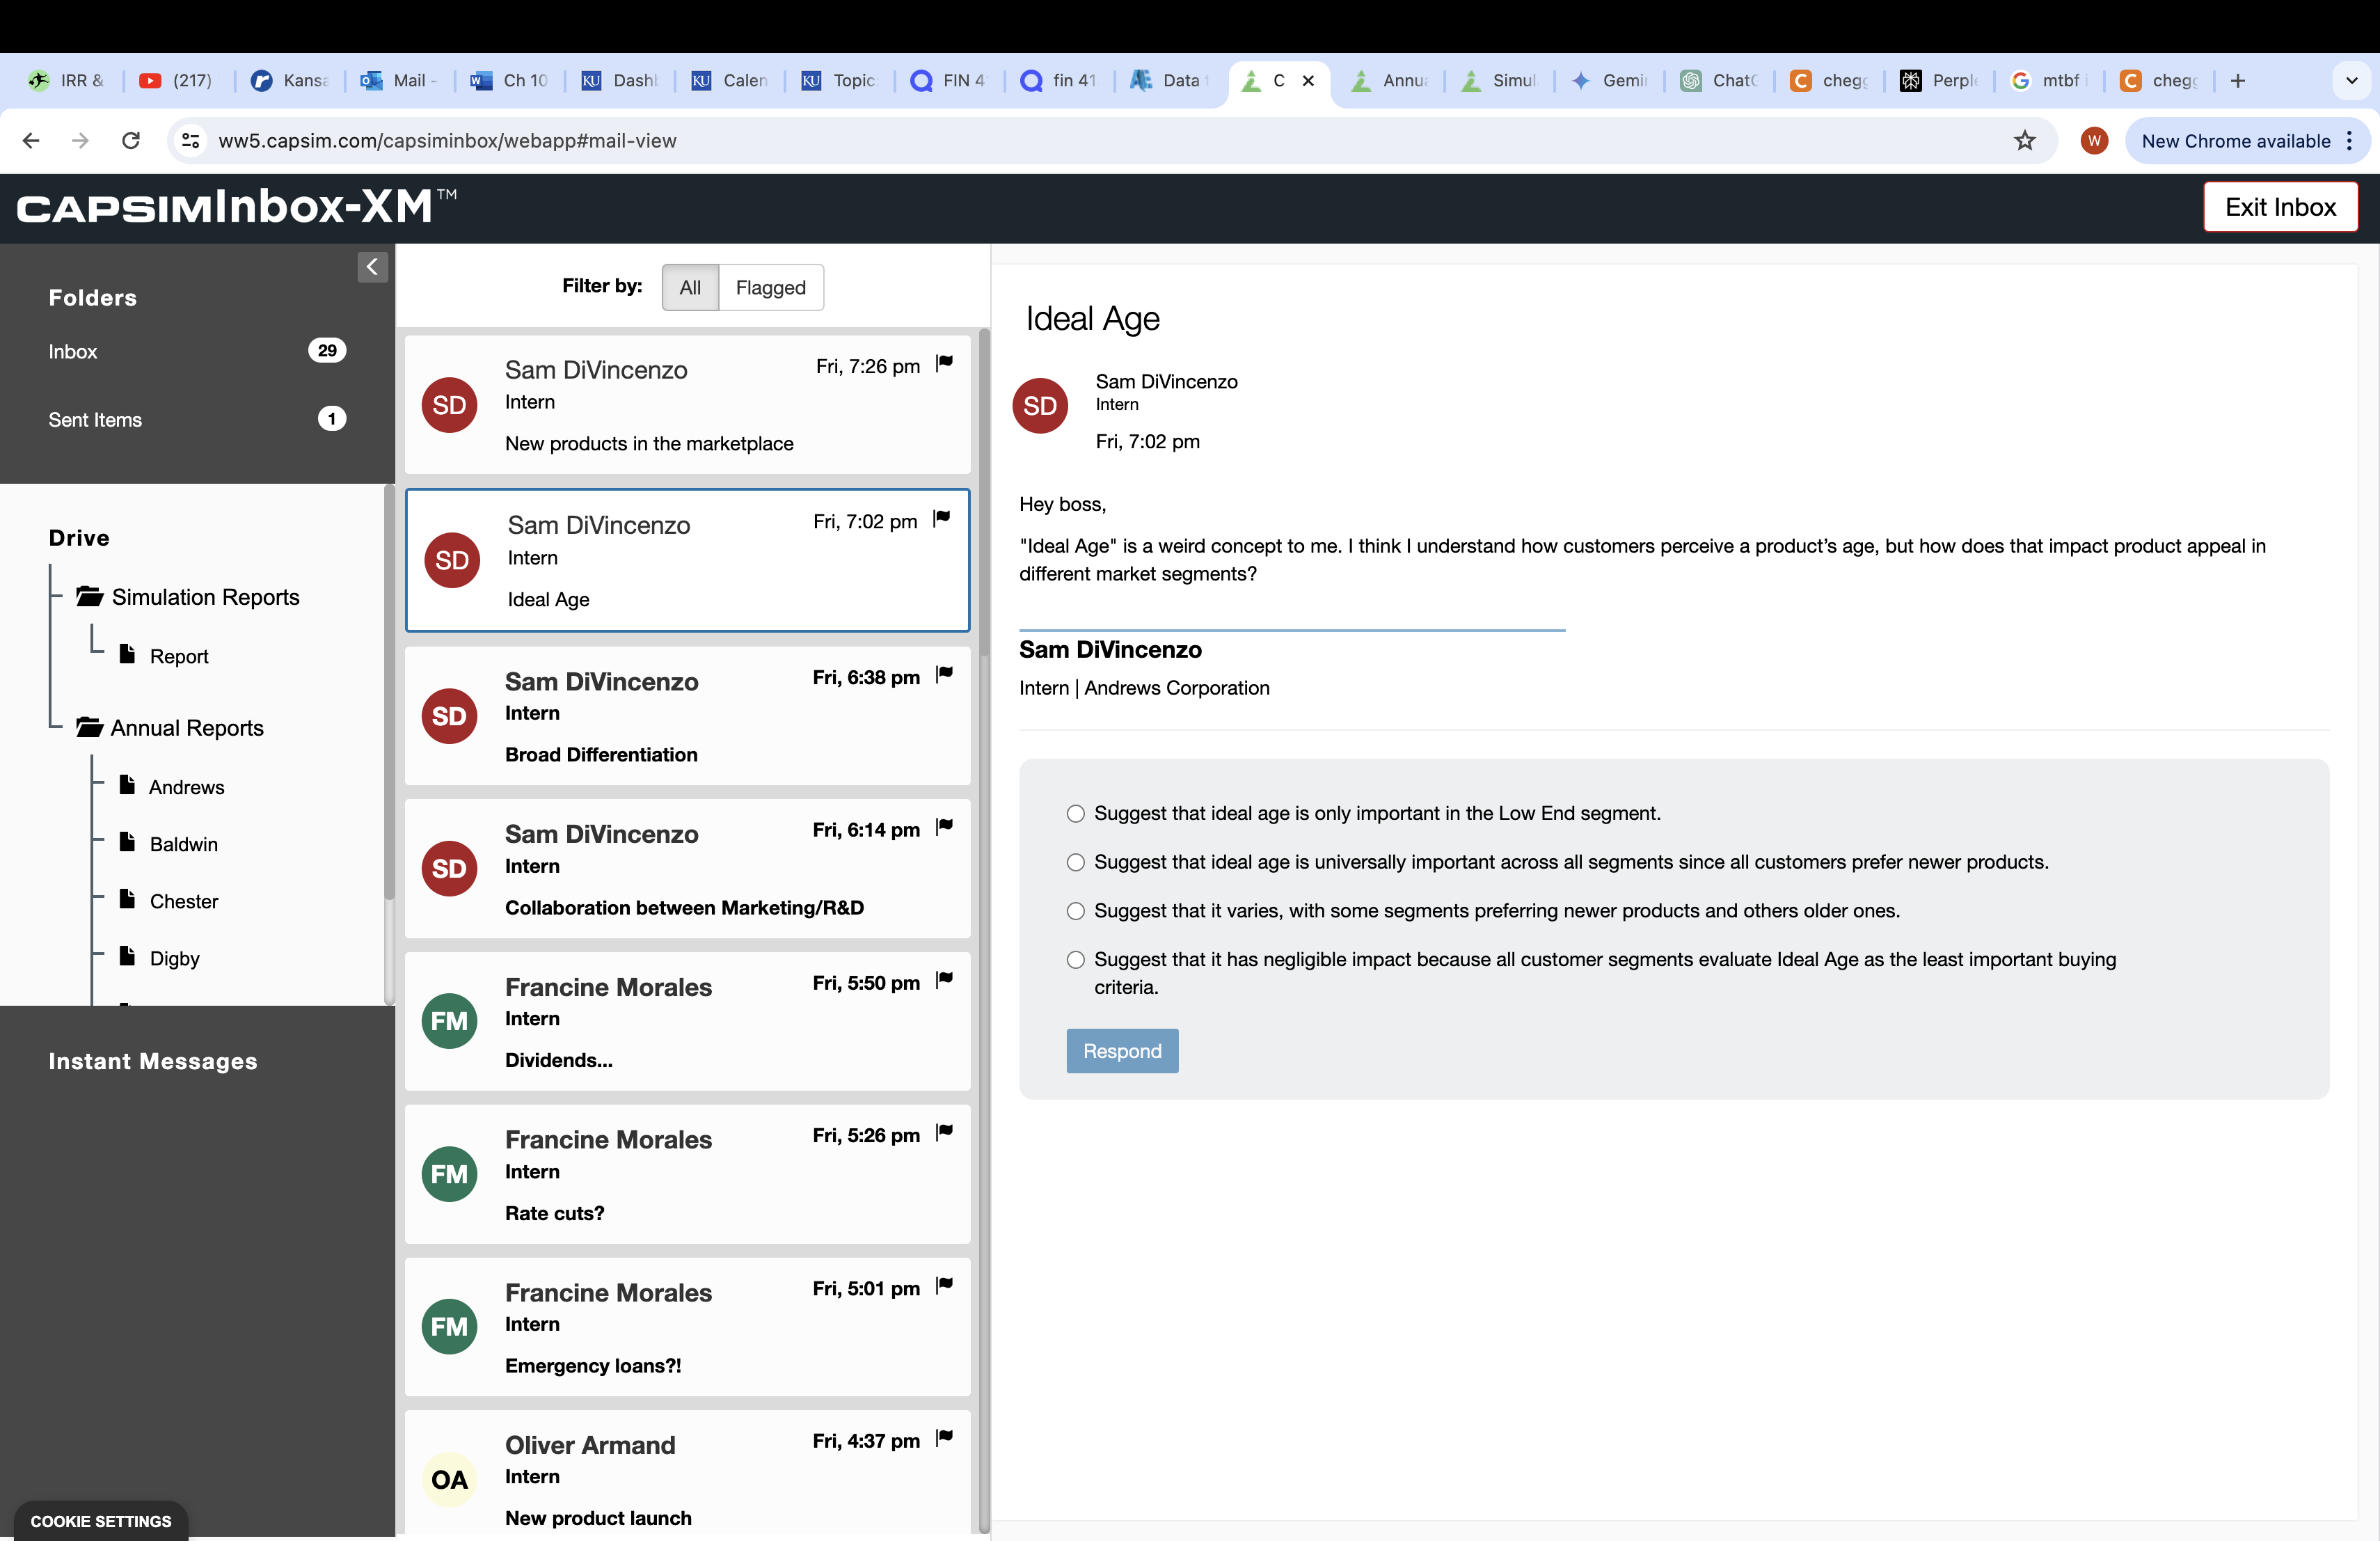This screenshot has width=2380, height=1541.
Task: Select ideal age only important in Low End
Action: click(1075, 814)
